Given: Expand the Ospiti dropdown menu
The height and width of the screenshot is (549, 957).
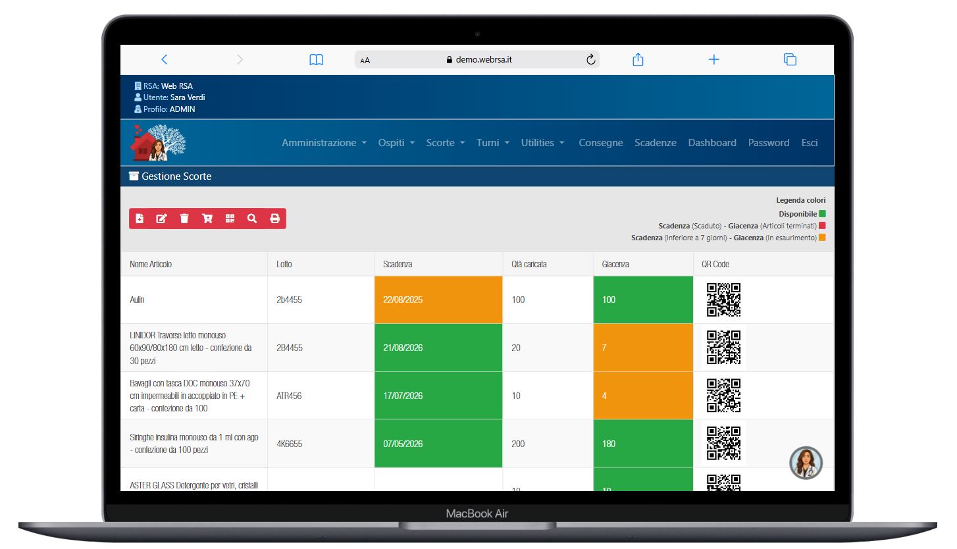Looking at the screenshot, I should pyautogui.click(x=396, y=143).
